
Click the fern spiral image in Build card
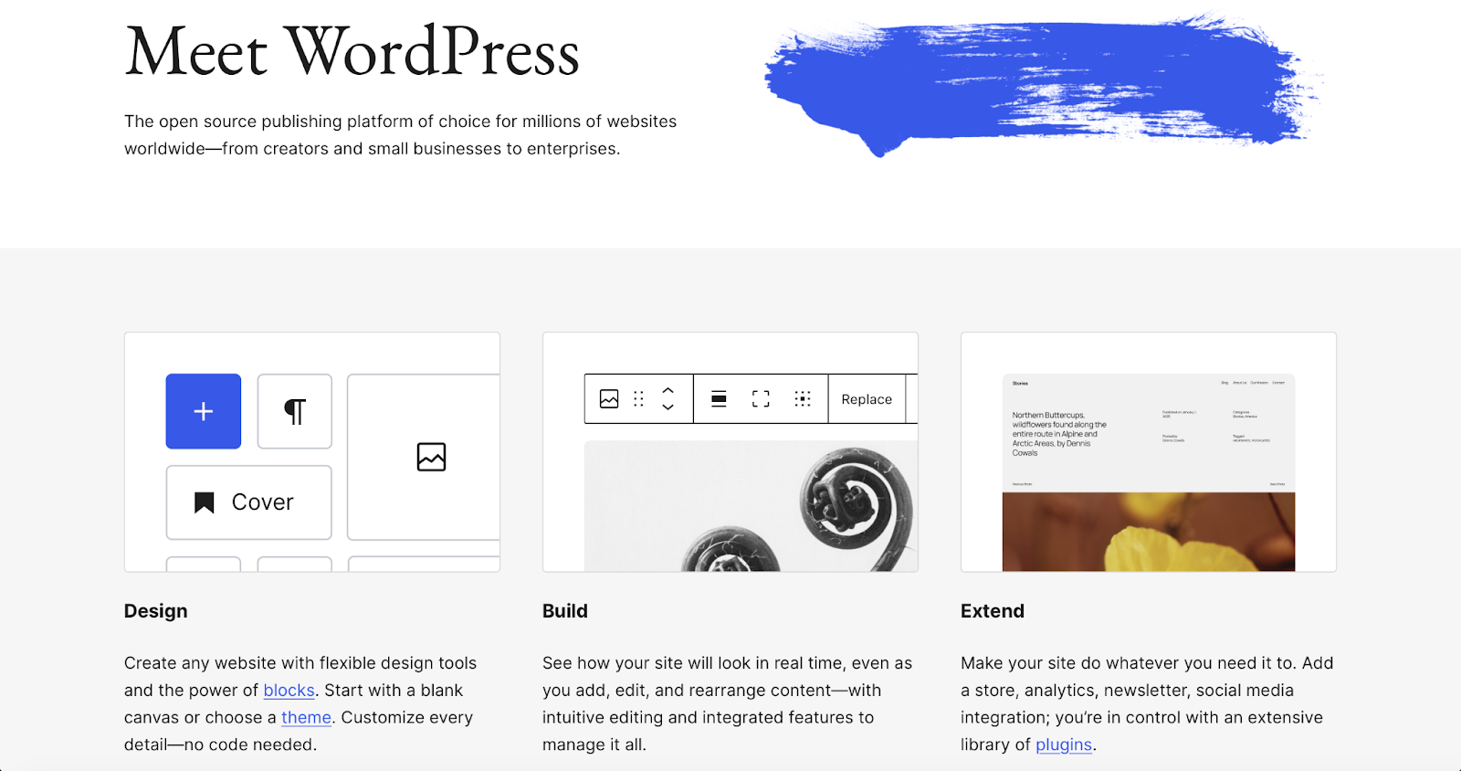click(751, 506)
